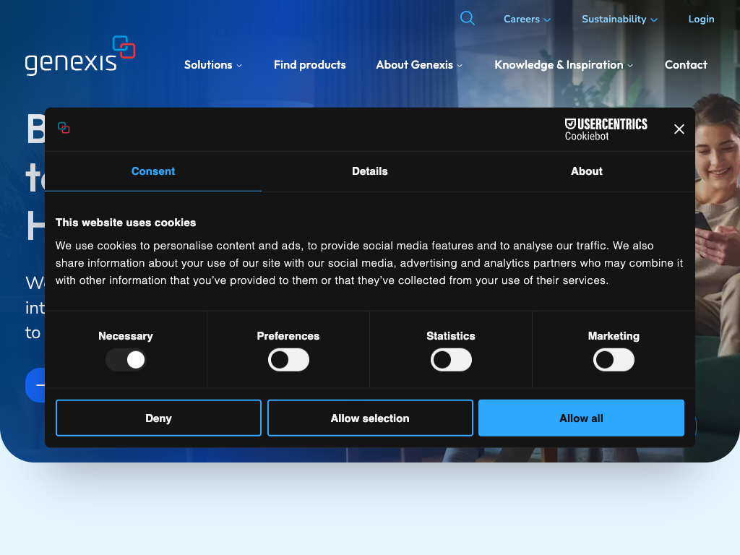Expand the Solutions dropdown menu
This screenshot has width=740, height=555.
213,65
